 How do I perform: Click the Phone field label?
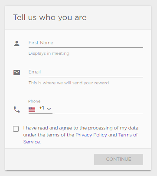tap(34, 101)
